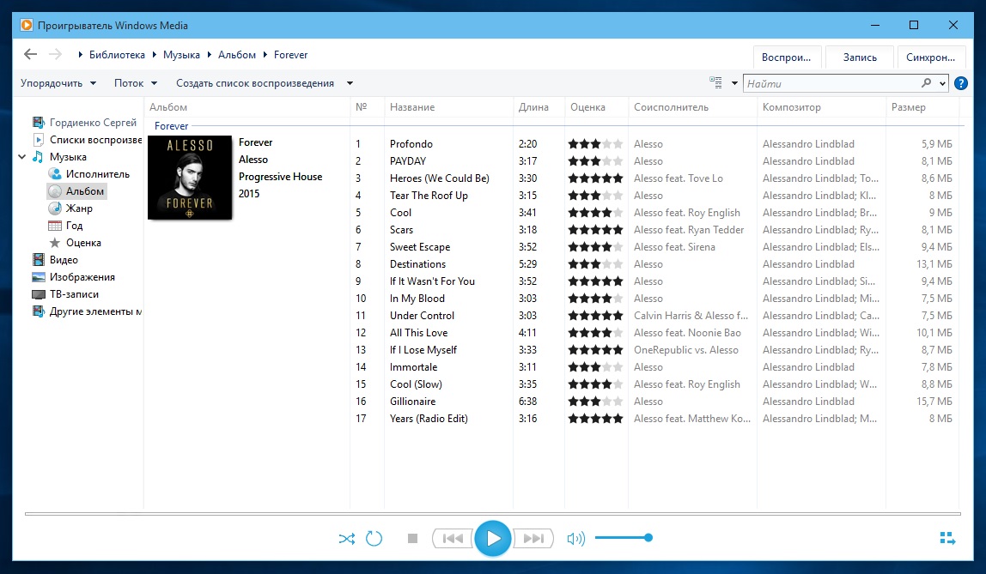Select Год in the sidebar

coord(66,226)
